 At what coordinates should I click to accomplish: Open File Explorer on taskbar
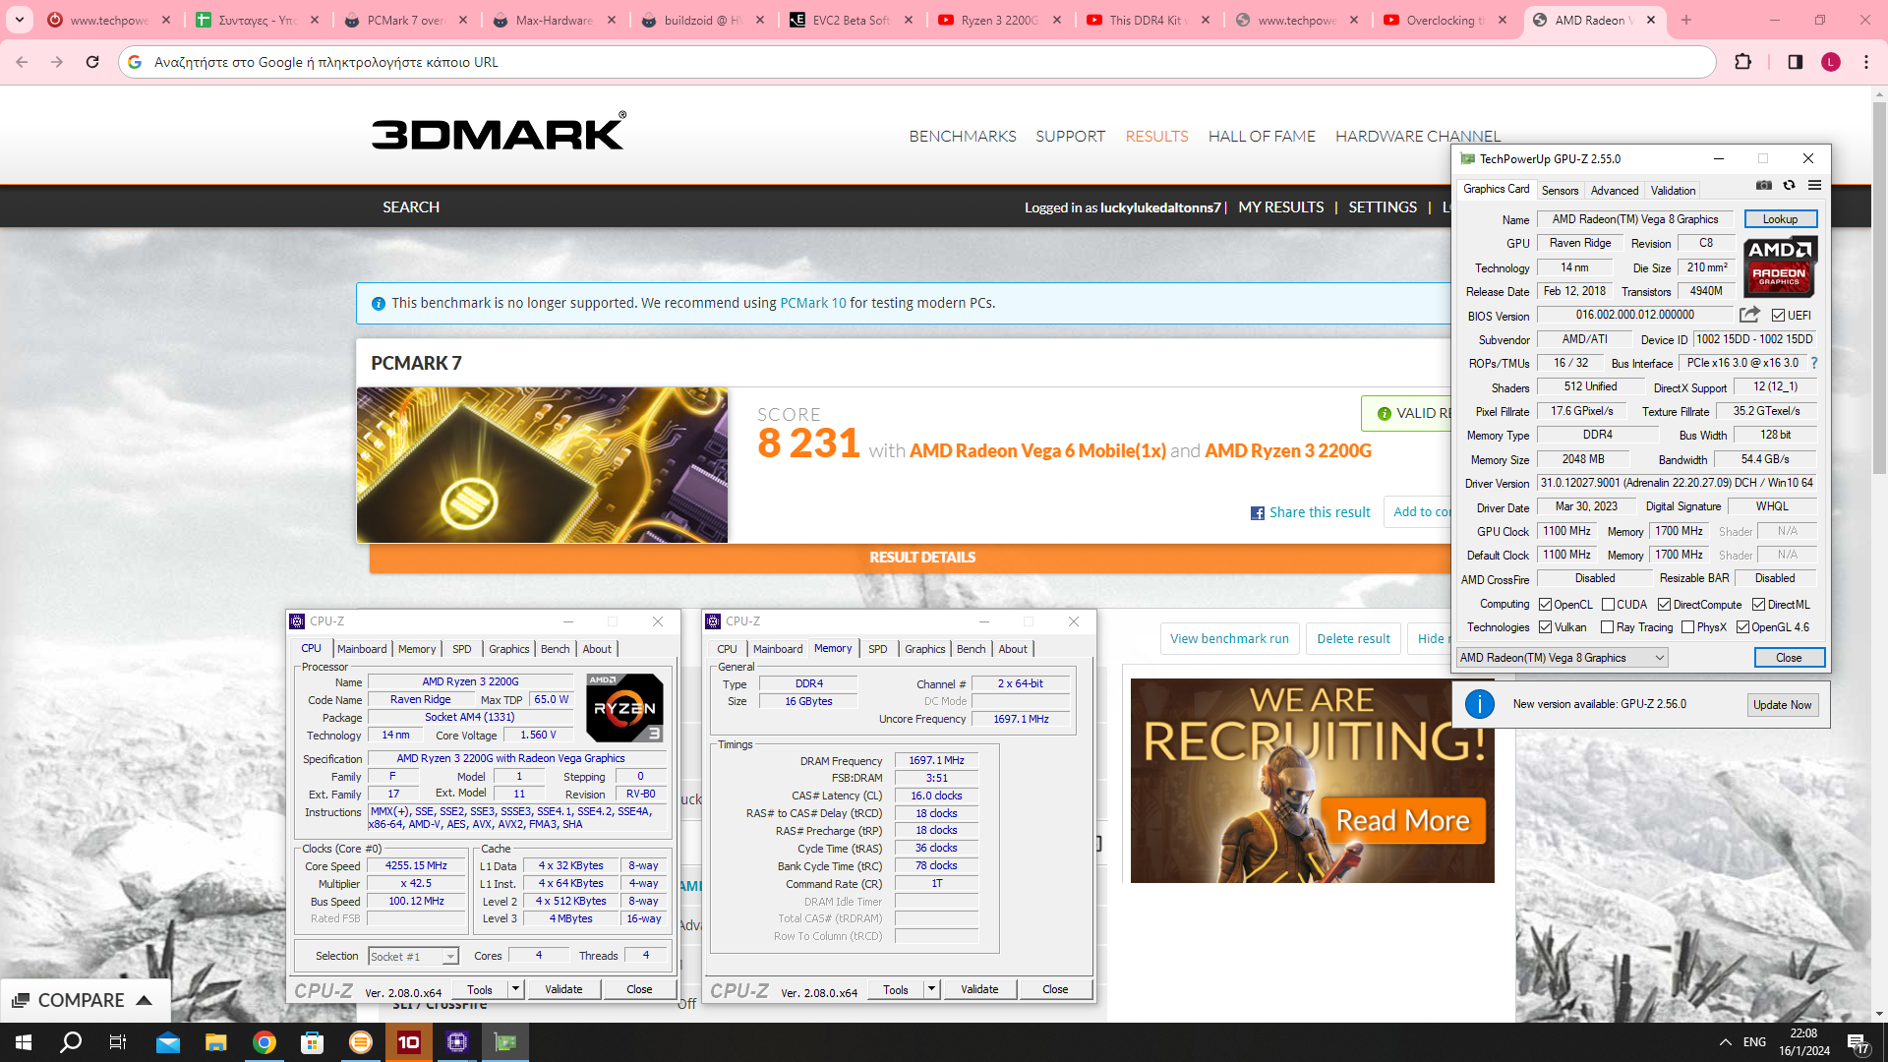click(216, 1042)
